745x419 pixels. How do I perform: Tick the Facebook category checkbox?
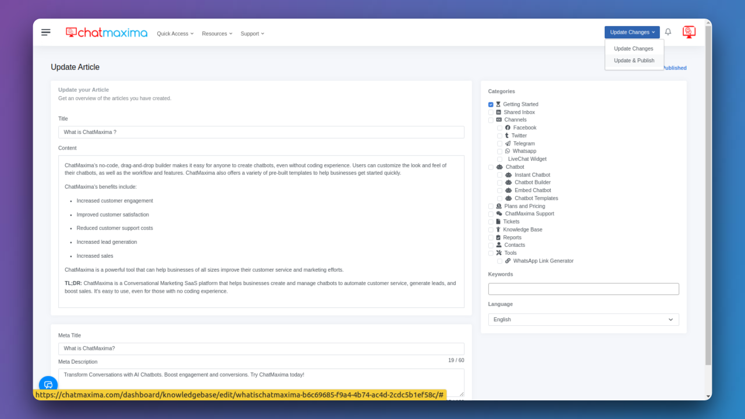tap(500, 128)
